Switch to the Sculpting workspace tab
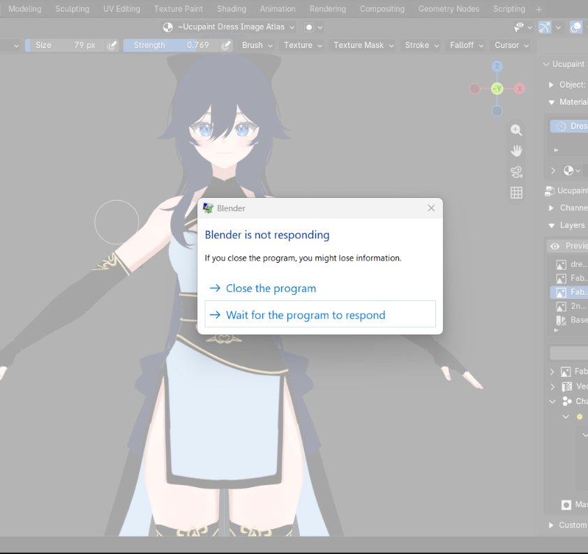The image size is (588, 554). point(73,9)
